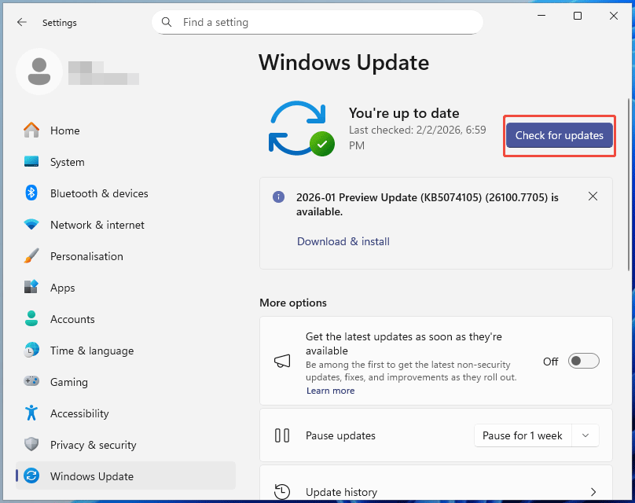Select the Home house icon in sidebar
This screenshot has width=635, height=503.
click(x=31, y=130)
